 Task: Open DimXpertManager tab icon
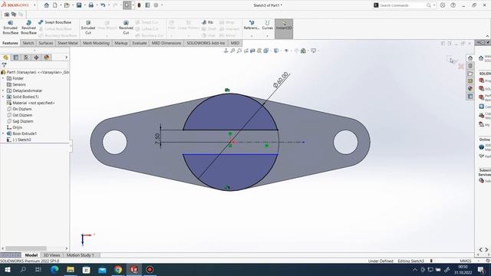pos(36,58)
